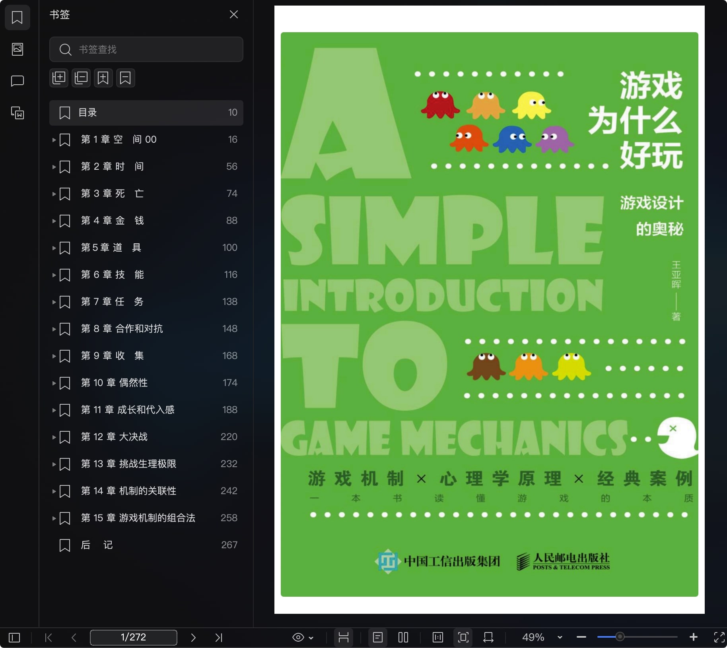Click the zoom slider handle

point(620,637)
